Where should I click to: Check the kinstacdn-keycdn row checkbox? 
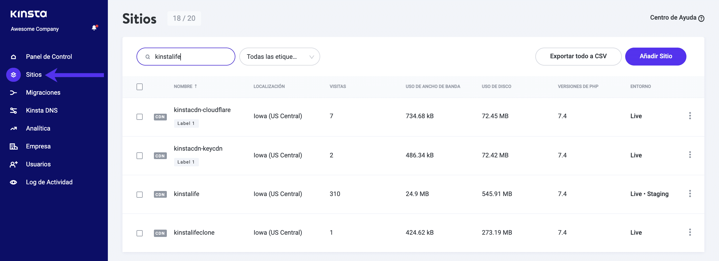[140, 156]
